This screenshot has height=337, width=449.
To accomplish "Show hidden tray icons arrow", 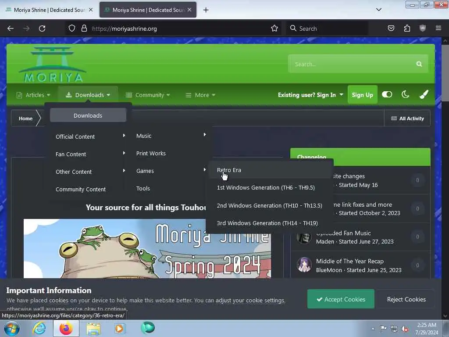I will point(373,329).
